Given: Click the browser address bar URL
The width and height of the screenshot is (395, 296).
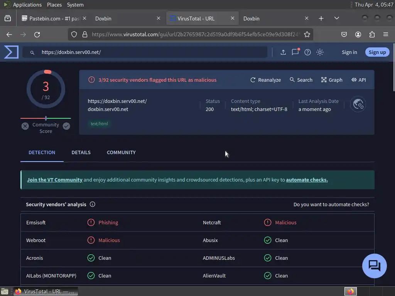Looking at the screenshot, I should [x=195, y=34].
